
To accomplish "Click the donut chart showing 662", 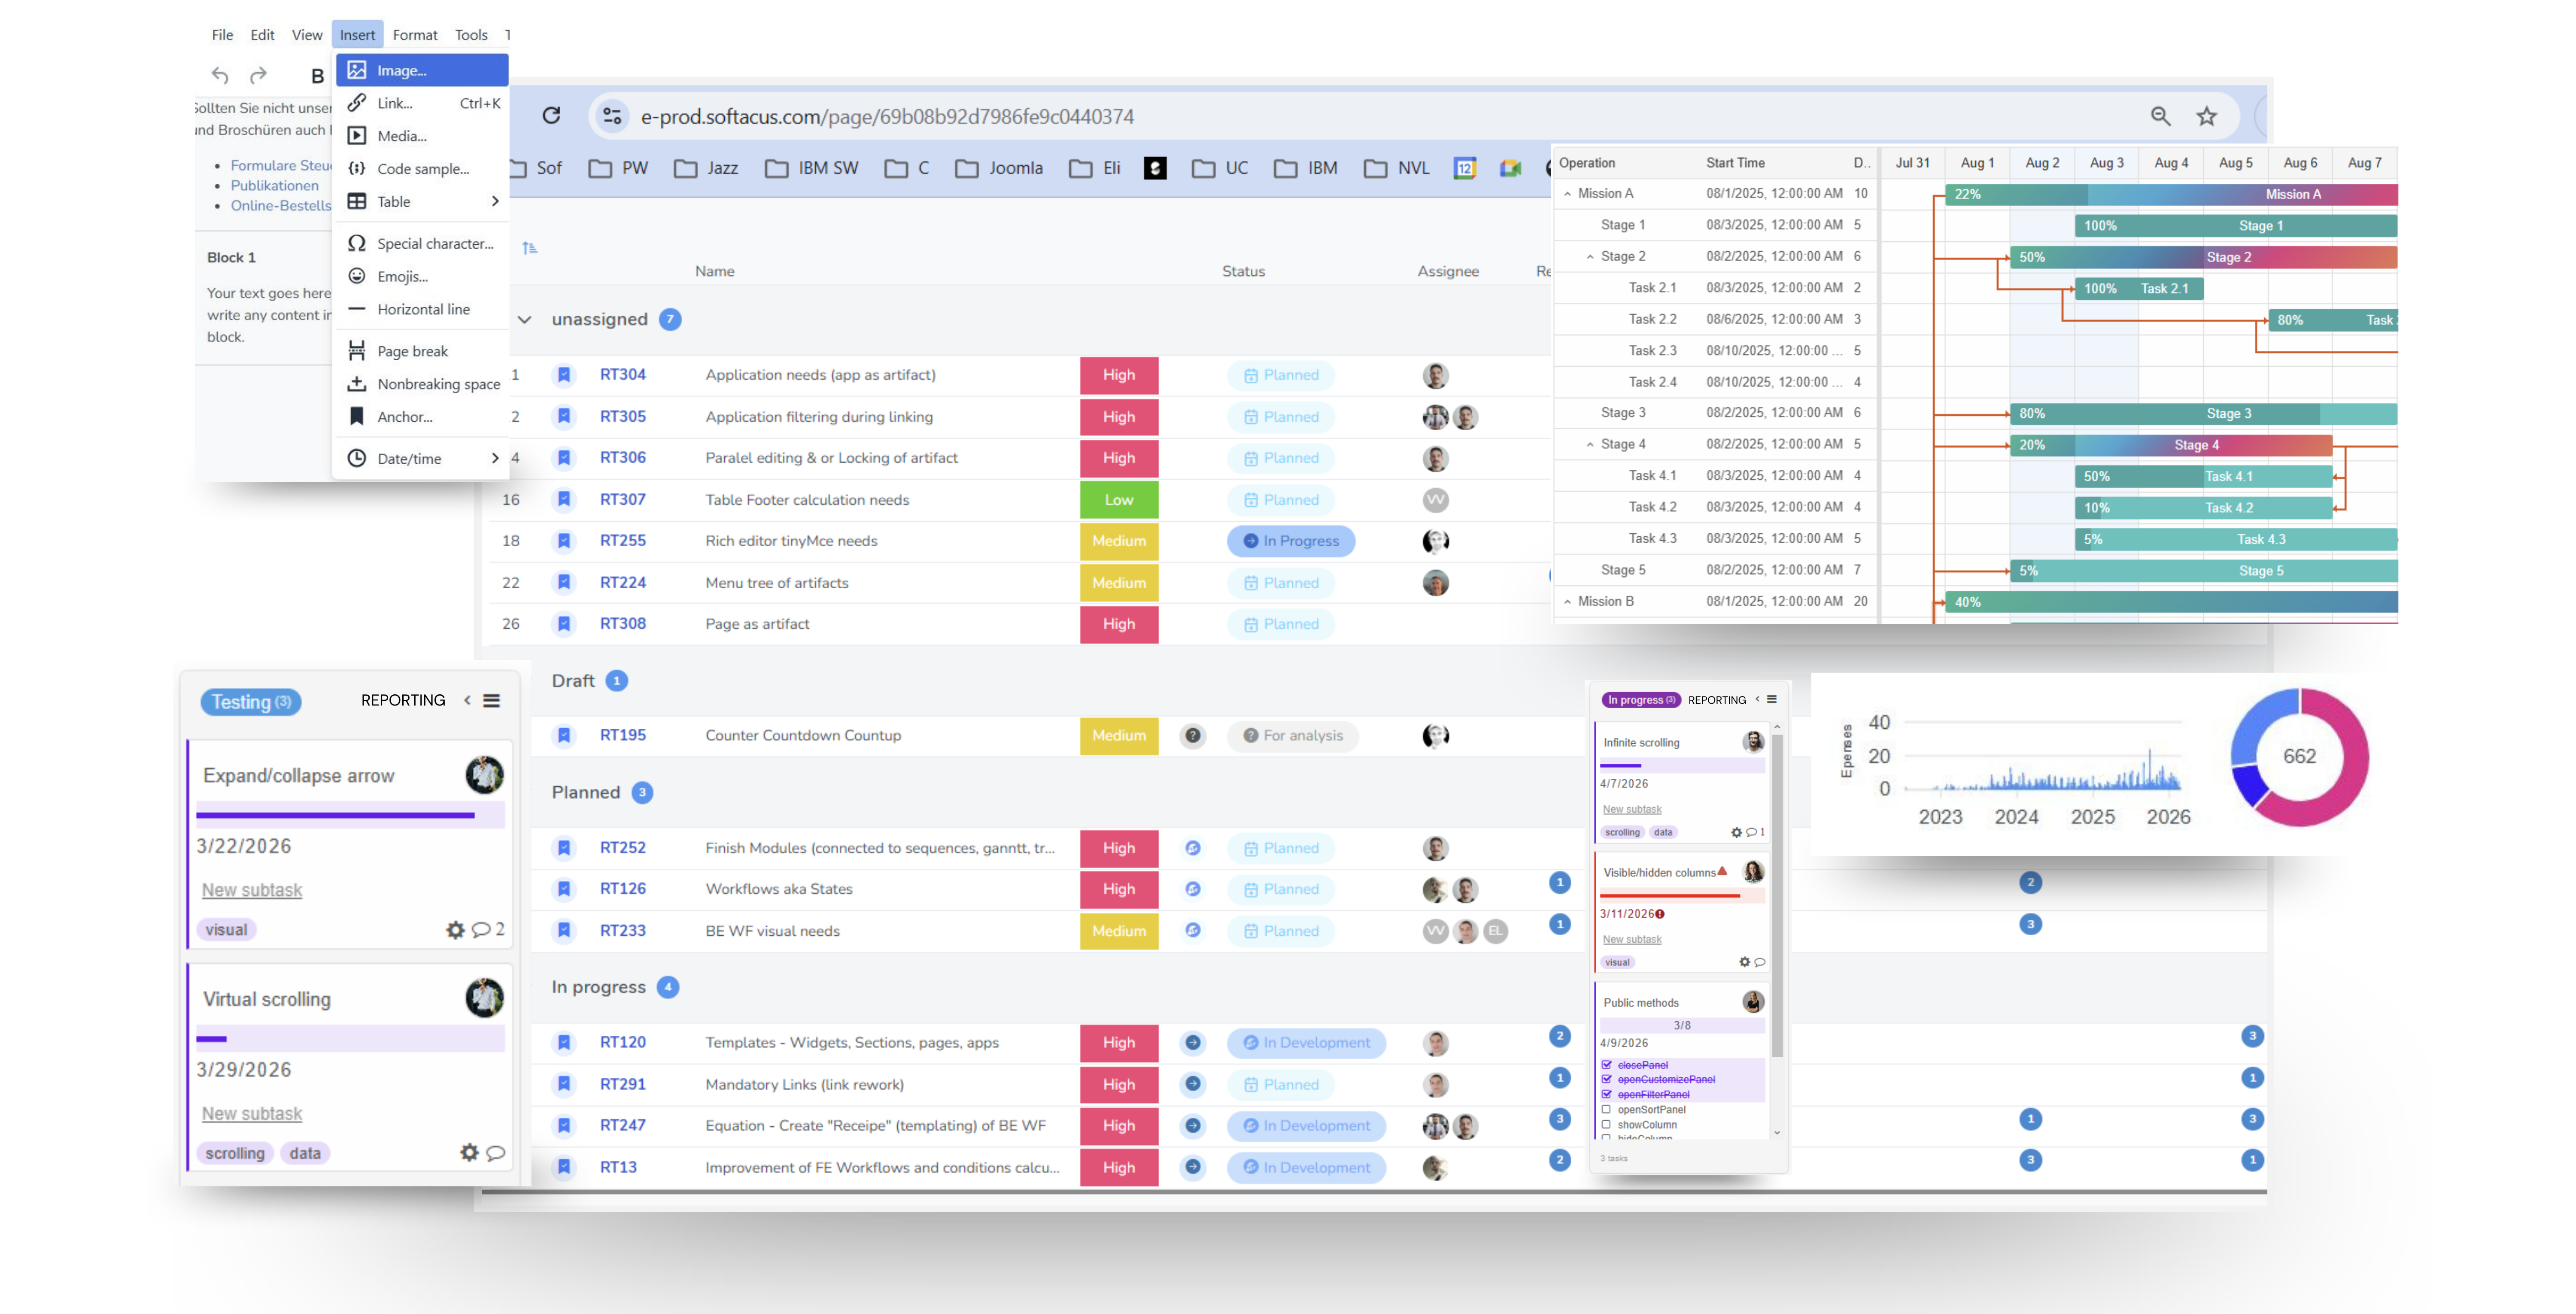I will pyautogui.click(x=2299, y=757).
